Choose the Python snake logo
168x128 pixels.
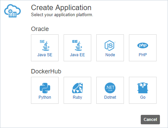click(45, 88)
